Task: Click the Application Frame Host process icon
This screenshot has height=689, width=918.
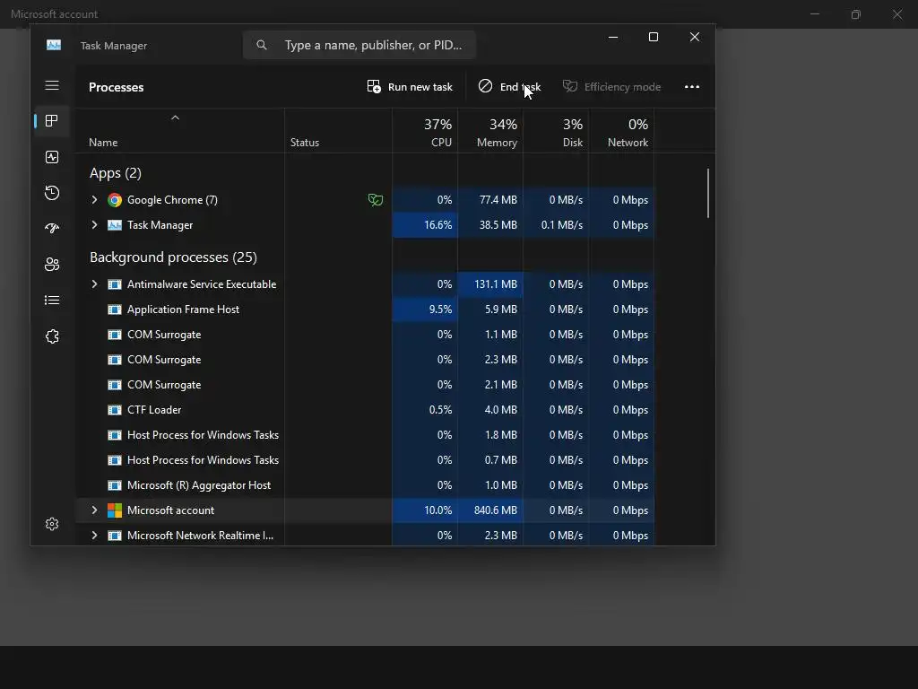Action: (x=115, y=310)
